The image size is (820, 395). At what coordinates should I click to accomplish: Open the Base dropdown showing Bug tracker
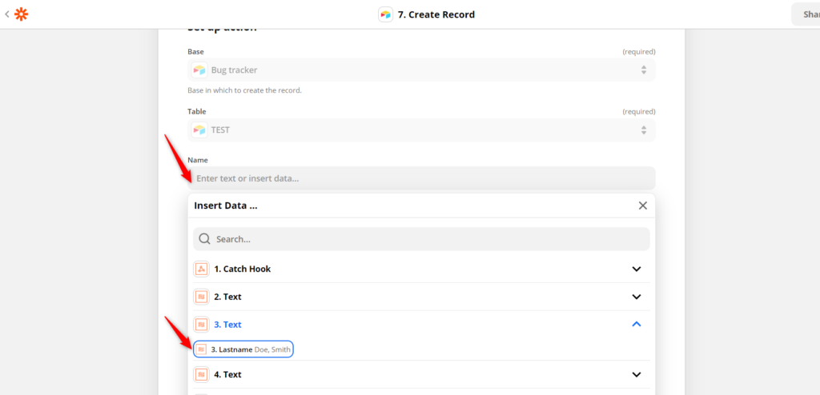pyautogui.click(x=421, y=70)
